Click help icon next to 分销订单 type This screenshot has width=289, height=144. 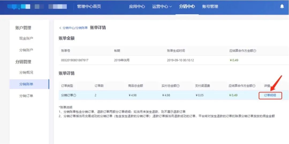[75, 95]
